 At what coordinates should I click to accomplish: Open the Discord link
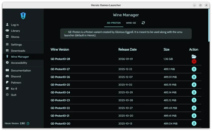pos(16,76)
